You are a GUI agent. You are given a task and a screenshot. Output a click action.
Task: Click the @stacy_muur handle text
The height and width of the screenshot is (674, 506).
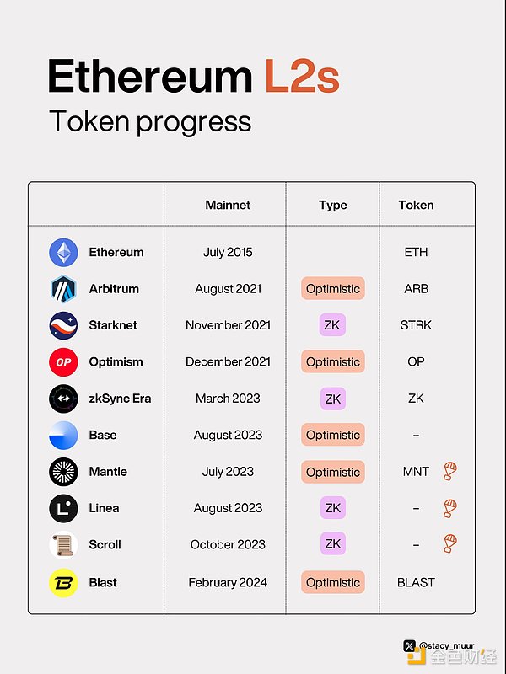tap(448, 646)
